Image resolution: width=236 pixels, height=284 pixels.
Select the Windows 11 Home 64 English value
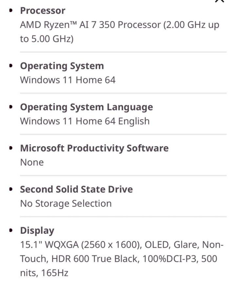[x=85, y=121]
